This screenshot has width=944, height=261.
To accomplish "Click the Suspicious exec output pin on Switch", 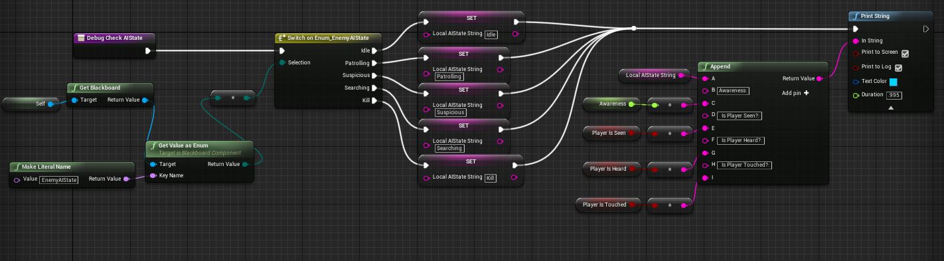I will point(375,76).
